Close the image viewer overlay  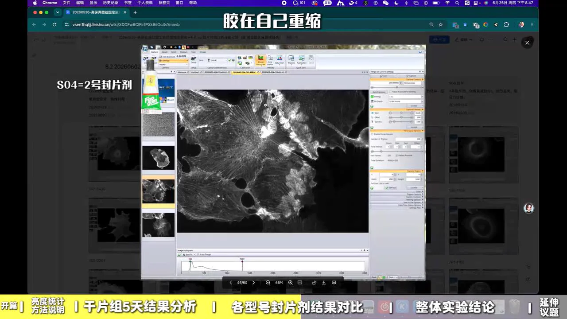pyautogui.click(x=527, y=43)
